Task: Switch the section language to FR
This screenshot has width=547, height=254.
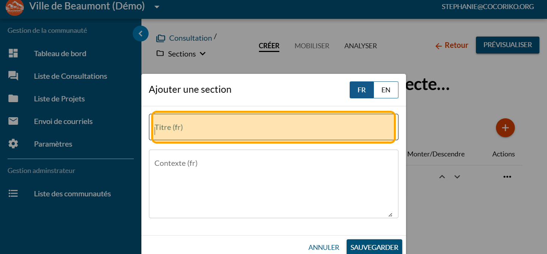Action: [361, 90]
